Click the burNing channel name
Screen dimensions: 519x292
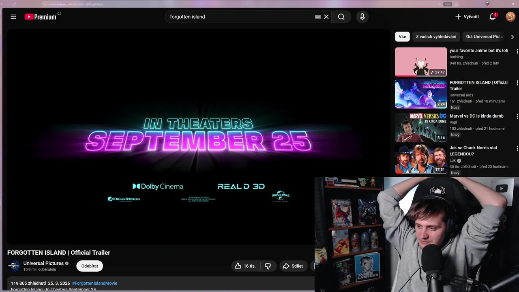pos(456,57)
